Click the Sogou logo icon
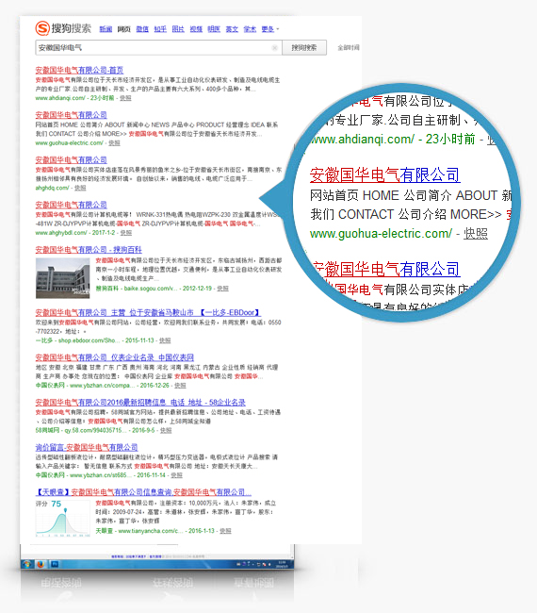This screenshot has width=537, height=613. (42, 28)
